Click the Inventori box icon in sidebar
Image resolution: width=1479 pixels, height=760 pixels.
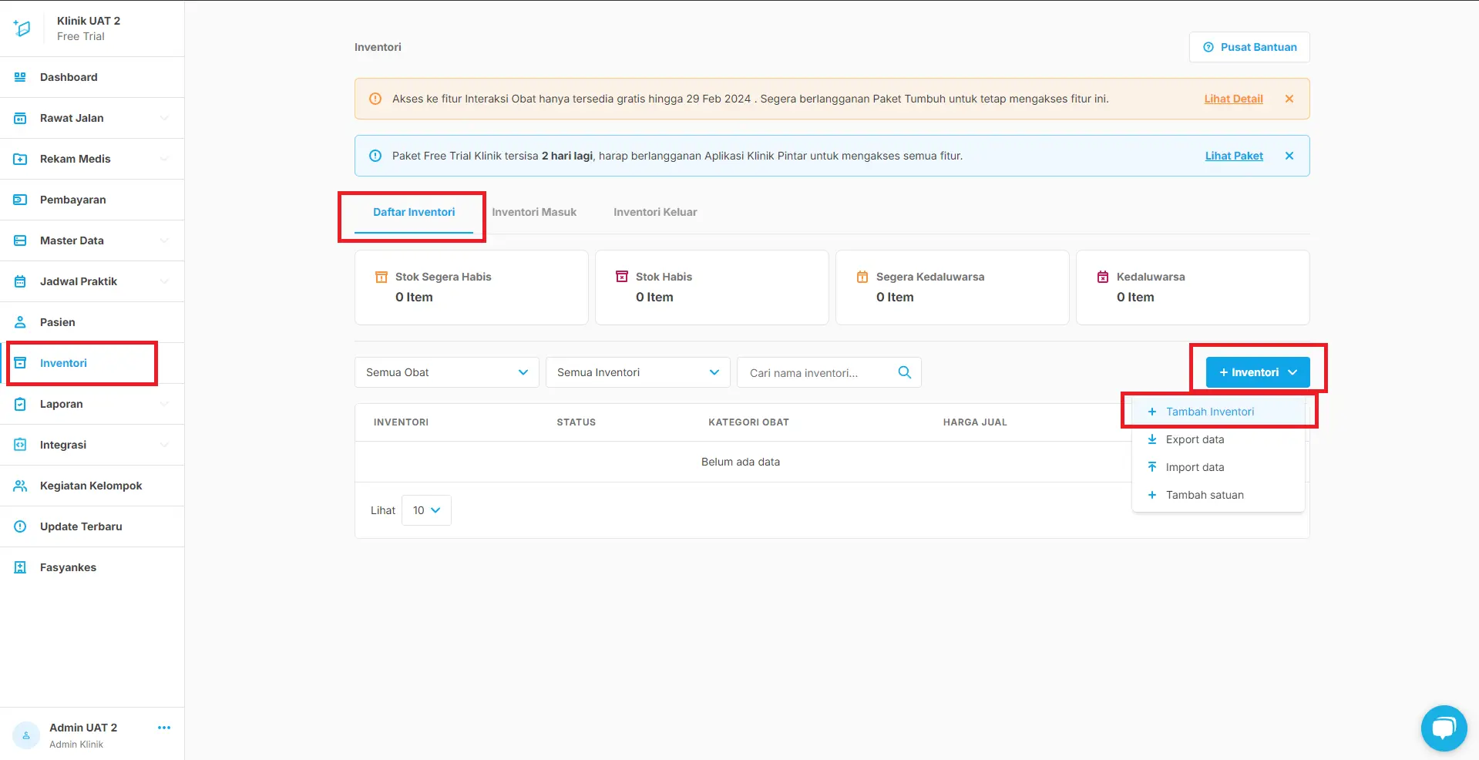[x=20, y=363]
